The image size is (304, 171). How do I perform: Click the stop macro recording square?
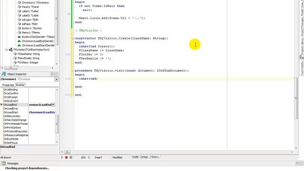click(71, 157)
